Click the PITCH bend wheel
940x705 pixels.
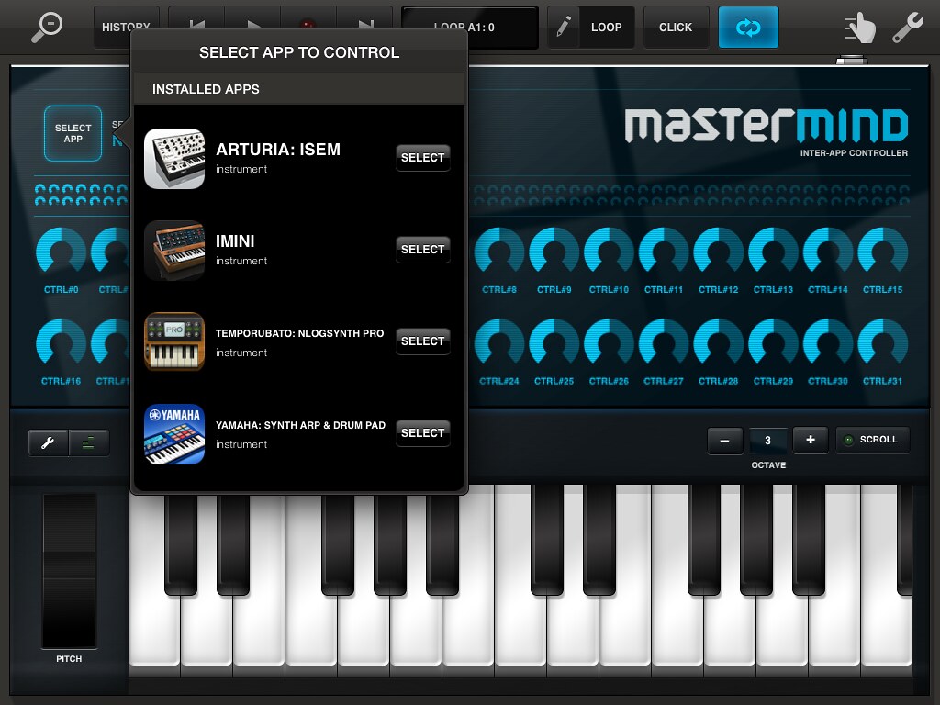tap(69, 570)
